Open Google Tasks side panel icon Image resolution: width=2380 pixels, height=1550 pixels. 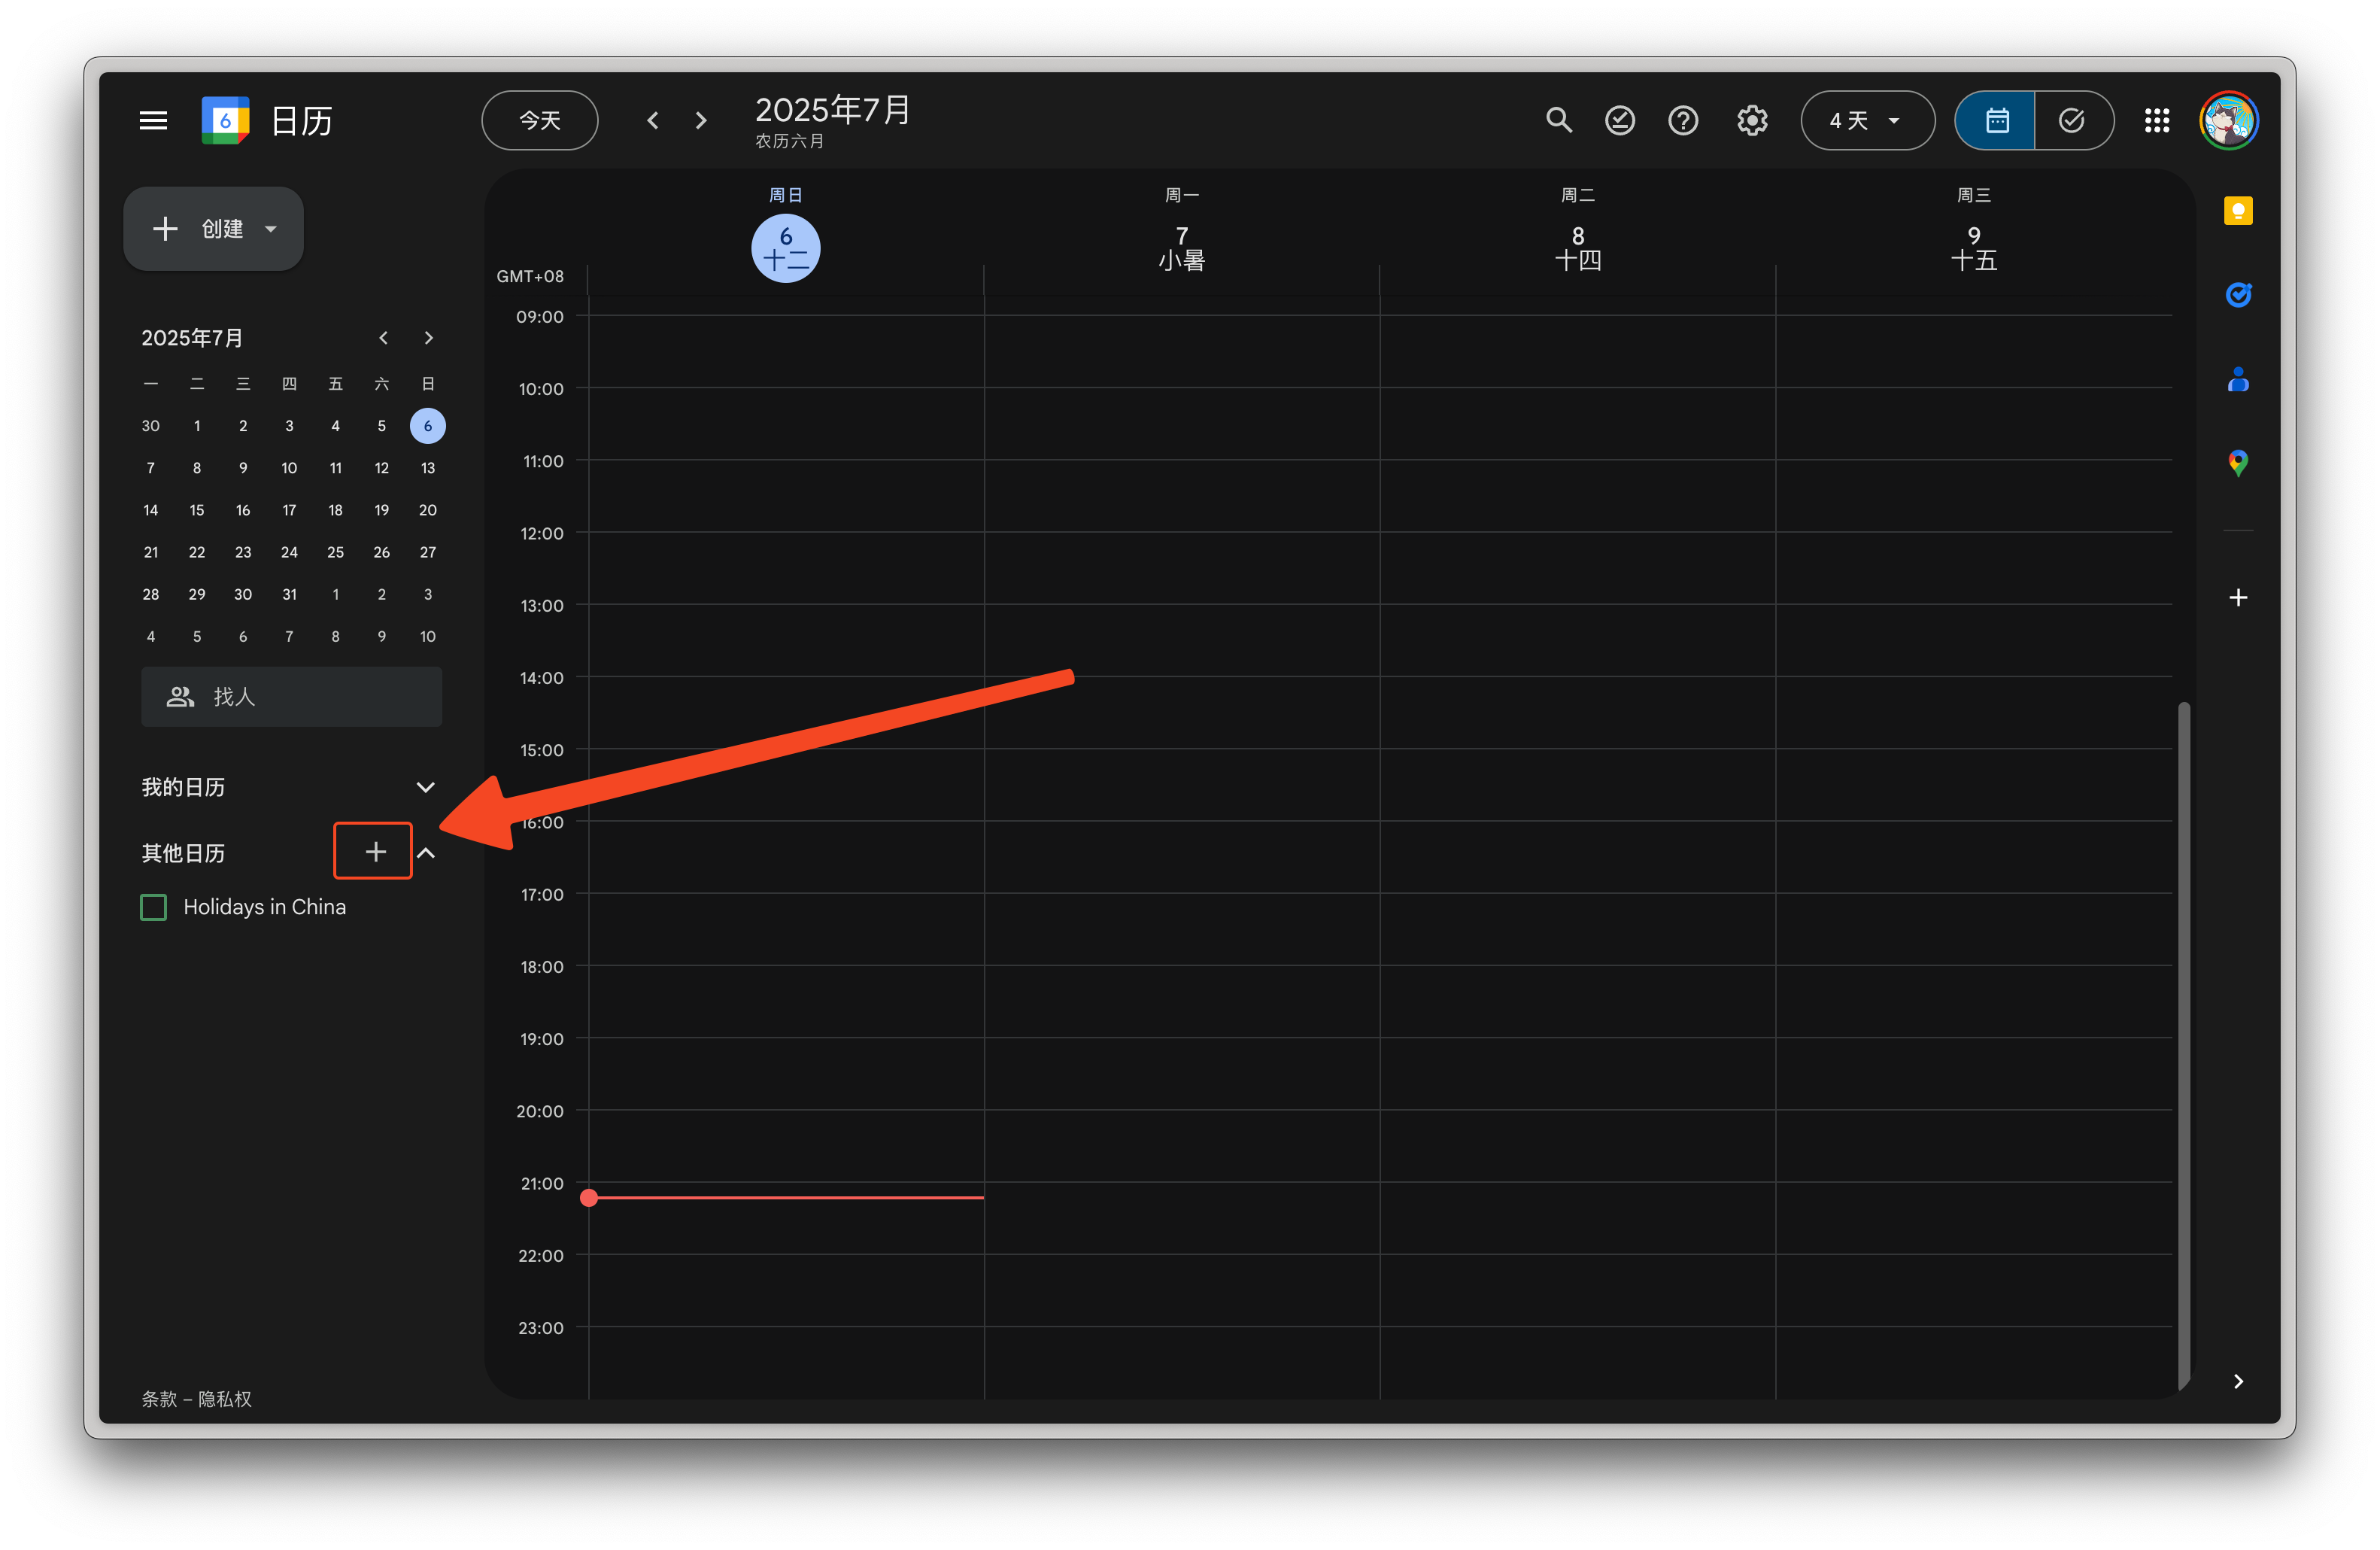click(2237, 295)
